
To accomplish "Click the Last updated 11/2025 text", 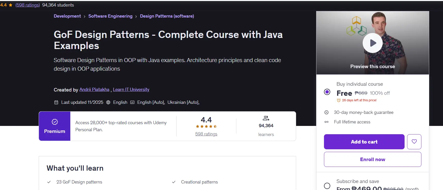I will [x=82, y=102].
